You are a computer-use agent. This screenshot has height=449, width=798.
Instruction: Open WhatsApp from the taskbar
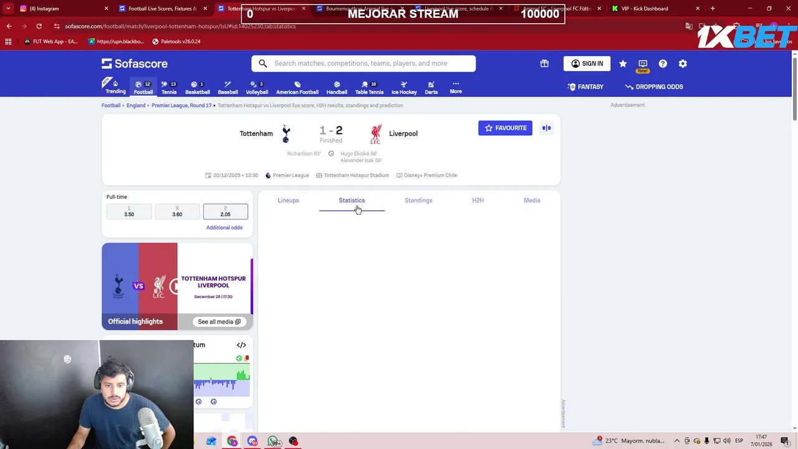273,441
